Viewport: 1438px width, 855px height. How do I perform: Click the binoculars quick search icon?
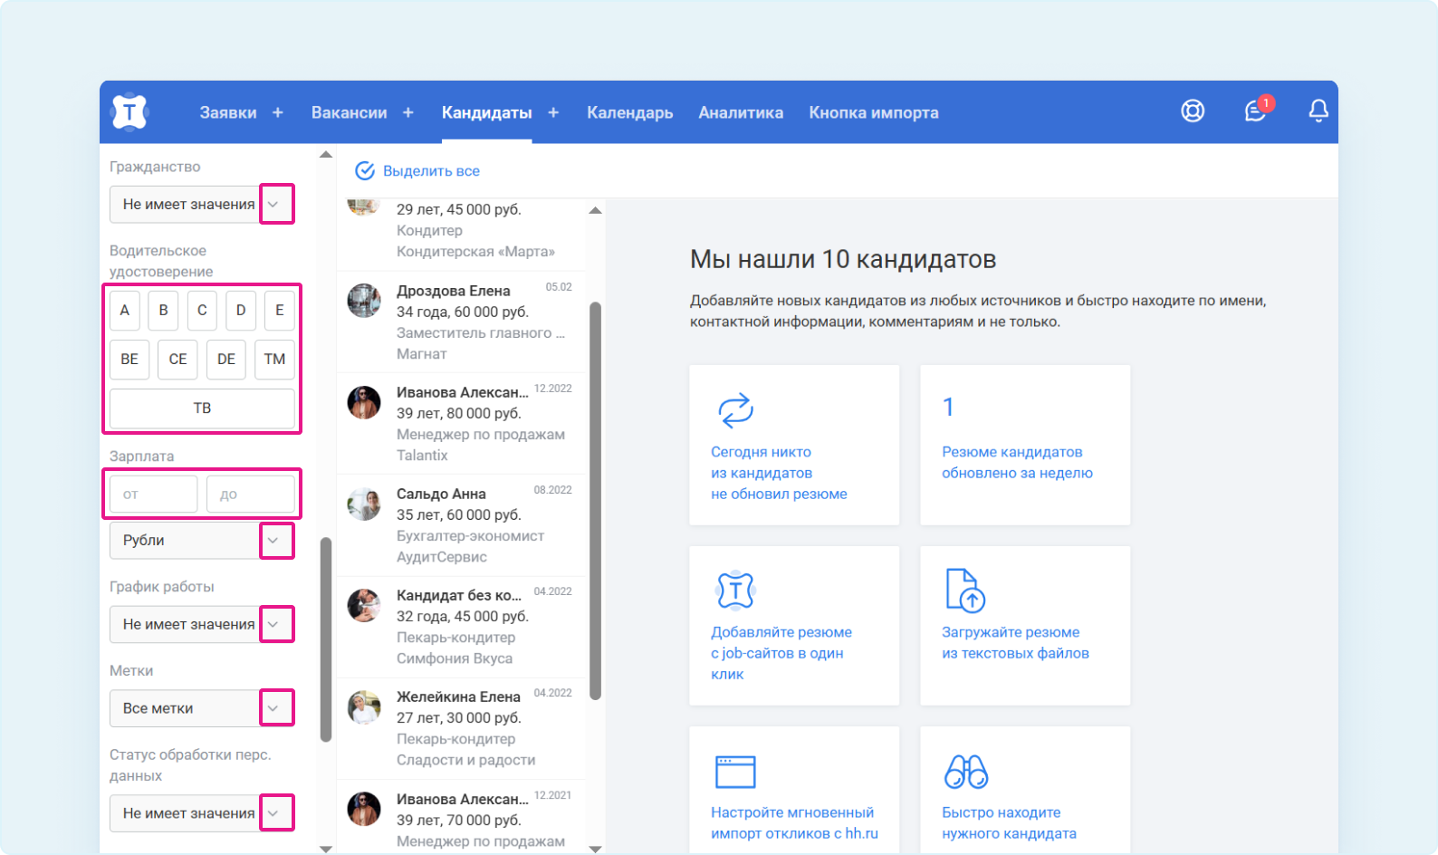point(965,772)
